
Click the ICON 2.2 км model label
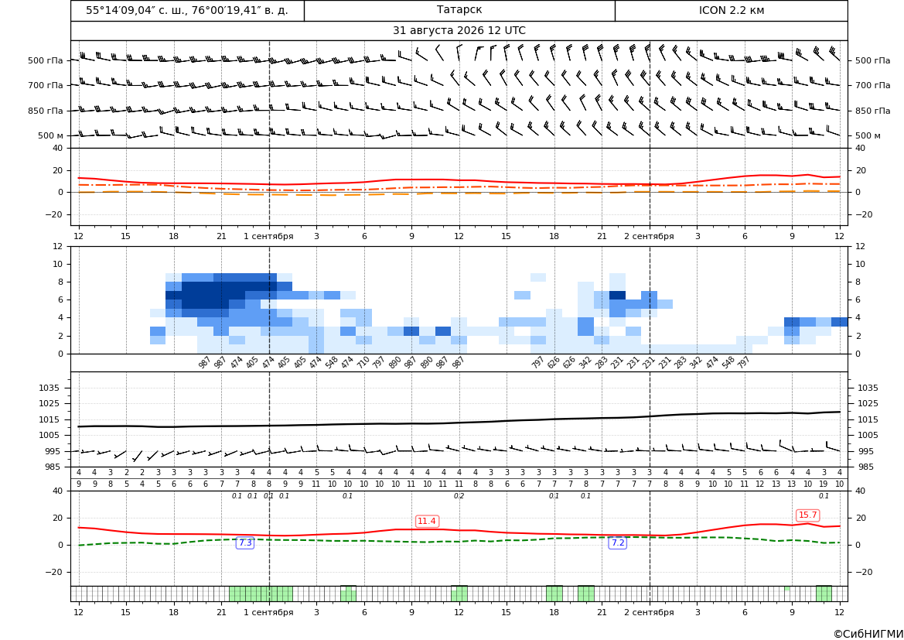(x=731, y=10)
